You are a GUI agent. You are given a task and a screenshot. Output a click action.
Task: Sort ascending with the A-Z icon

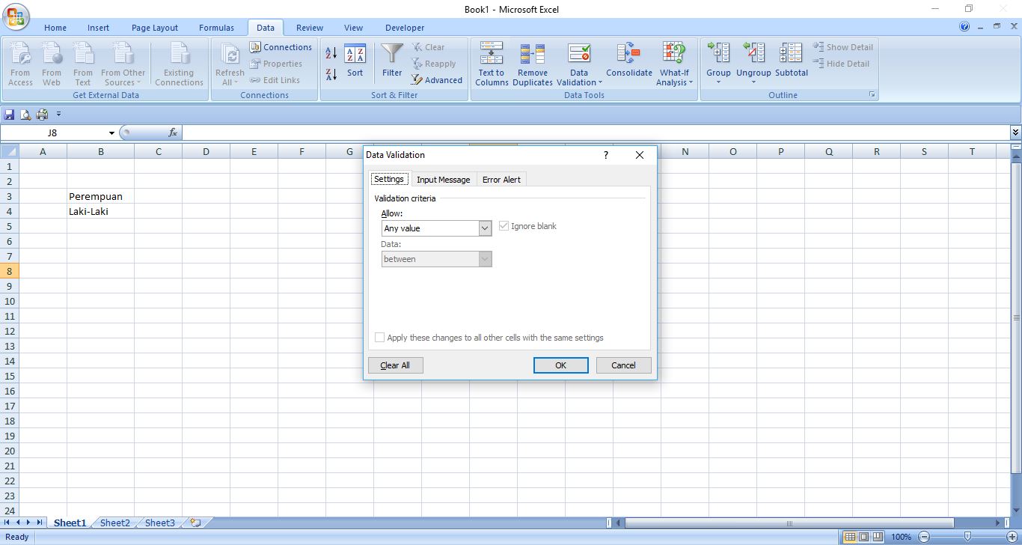pyautogui.click(x=330, y=53)
